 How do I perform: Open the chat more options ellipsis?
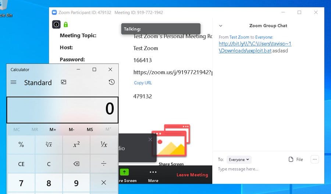tap(314, 159)
